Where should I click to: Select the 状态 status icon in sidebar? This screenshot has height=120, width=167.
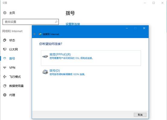pyautogui.click(x=5, y=40)
